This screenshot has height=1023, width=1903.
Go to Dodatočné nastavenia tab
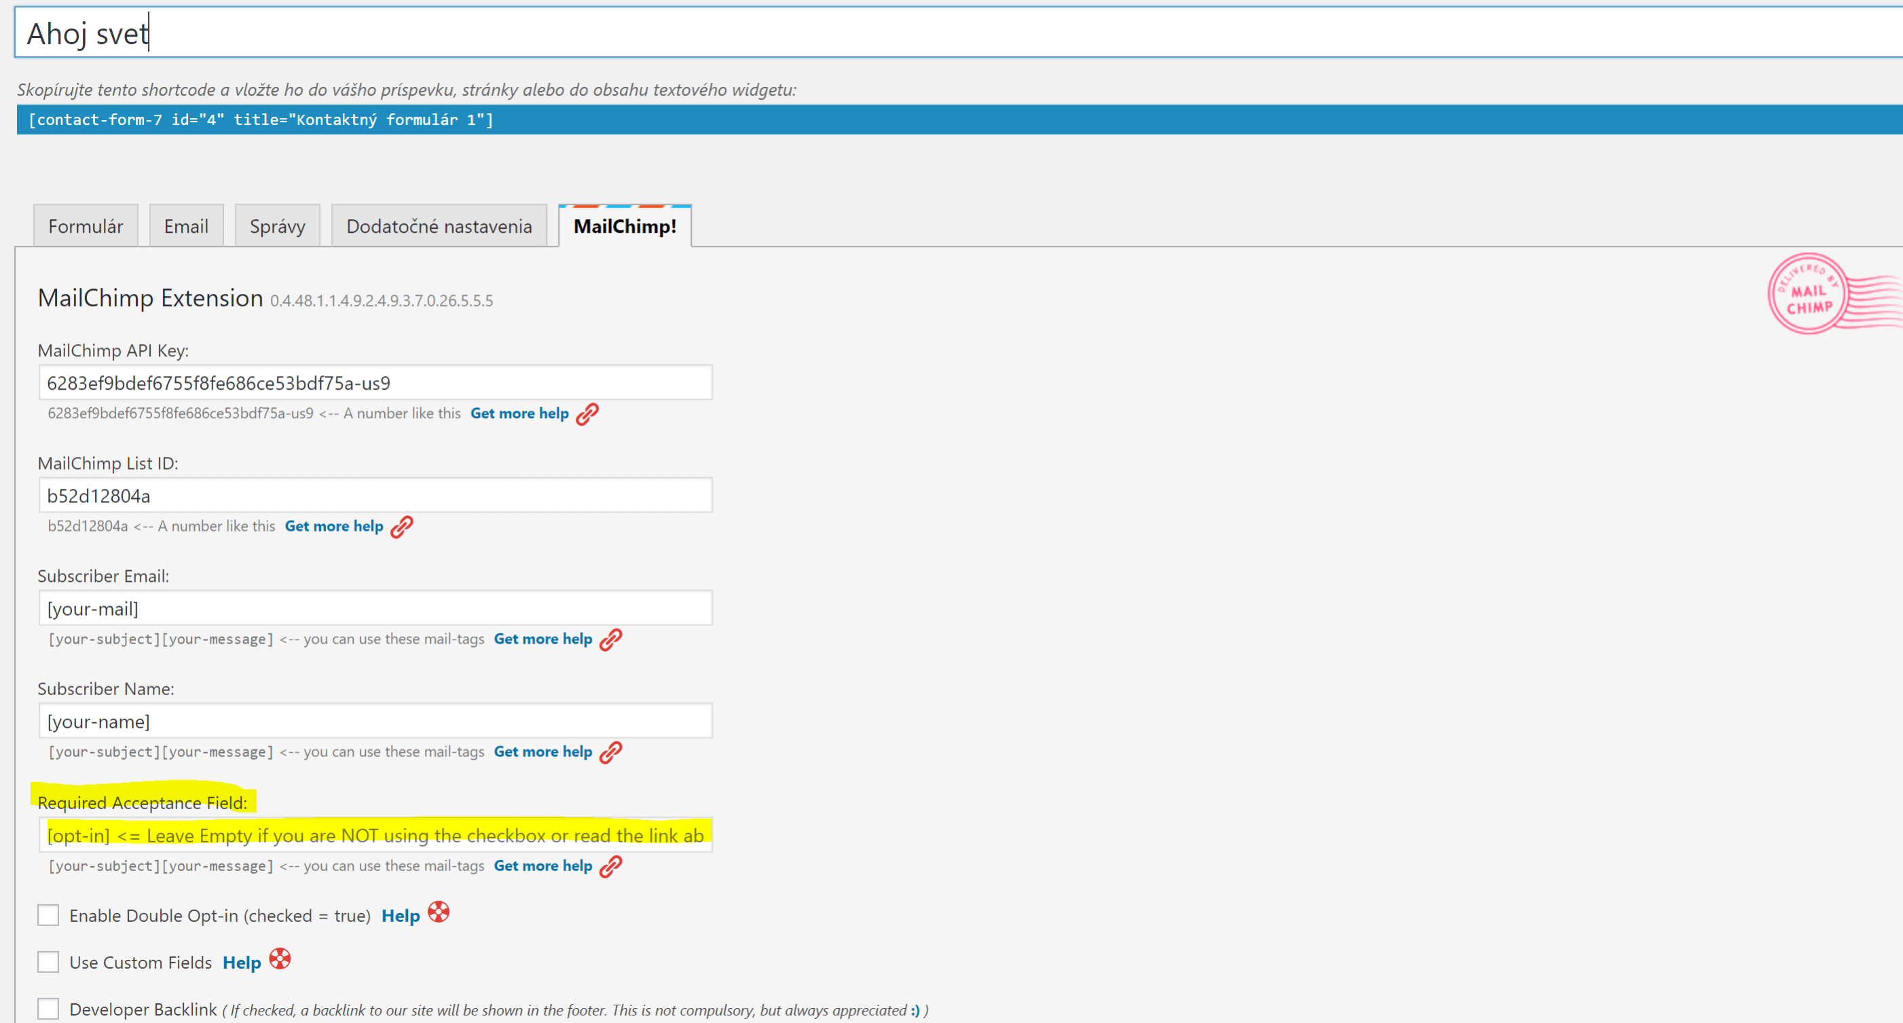[439, 226]
